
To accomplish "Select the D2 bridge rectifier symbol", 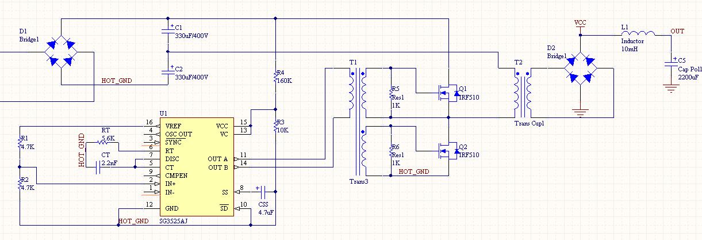I will 580,68.
